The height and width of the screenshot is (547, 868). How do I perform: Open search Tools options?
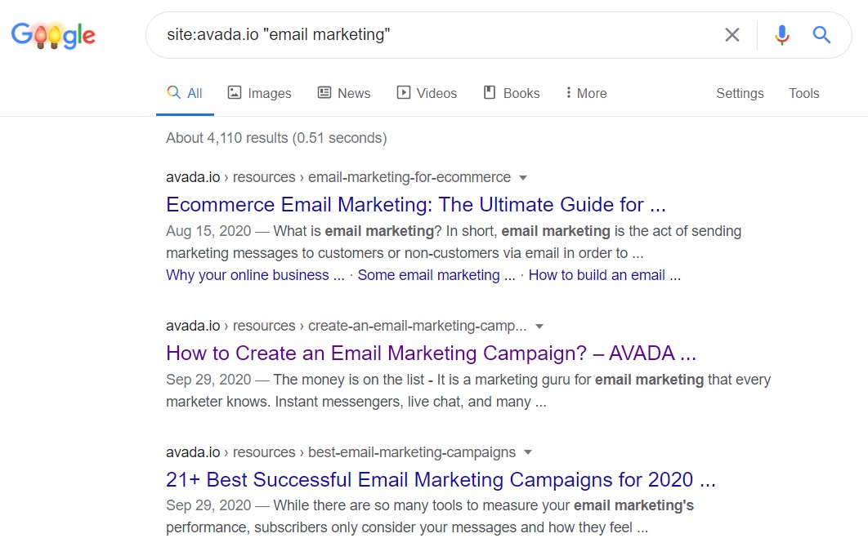point(803,93)
